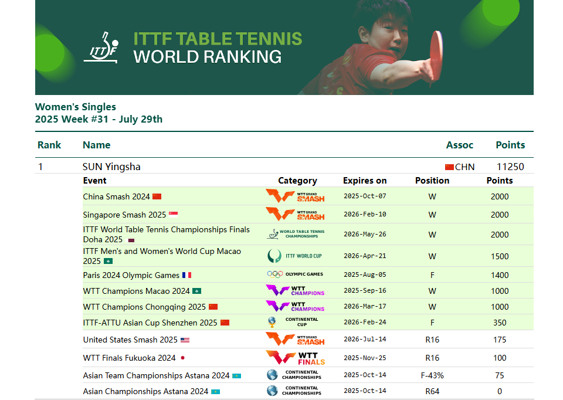Click the Macao flag after WTT Champions Macao 2024

[197, 291]
